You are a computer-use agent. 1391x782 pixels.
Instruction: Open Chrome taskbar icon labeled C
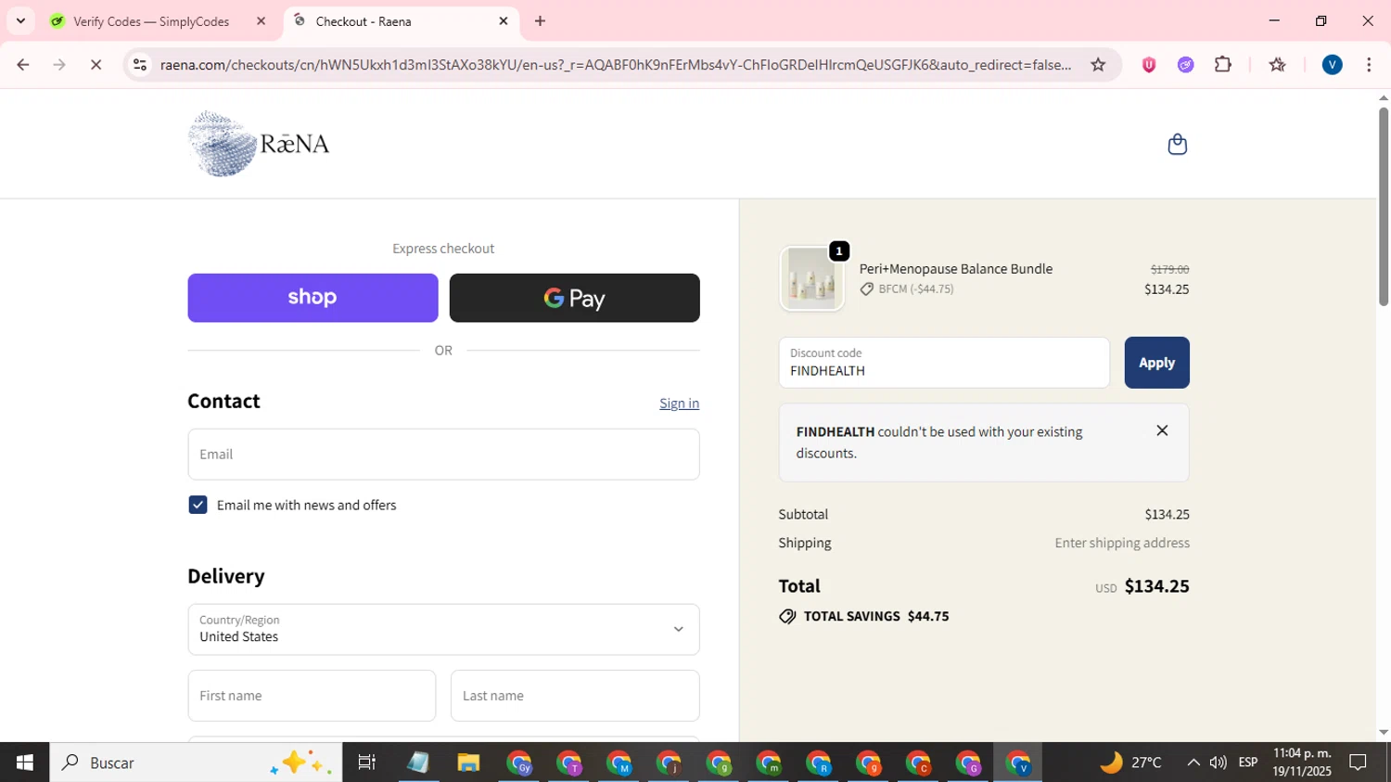coord(919,763)
